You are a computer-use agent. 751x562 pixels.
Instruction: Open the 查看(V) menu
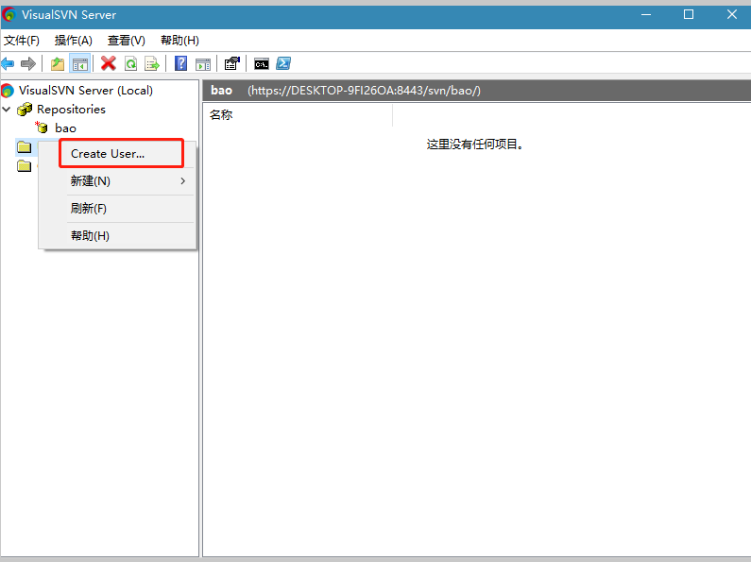[x=127, y=41]
